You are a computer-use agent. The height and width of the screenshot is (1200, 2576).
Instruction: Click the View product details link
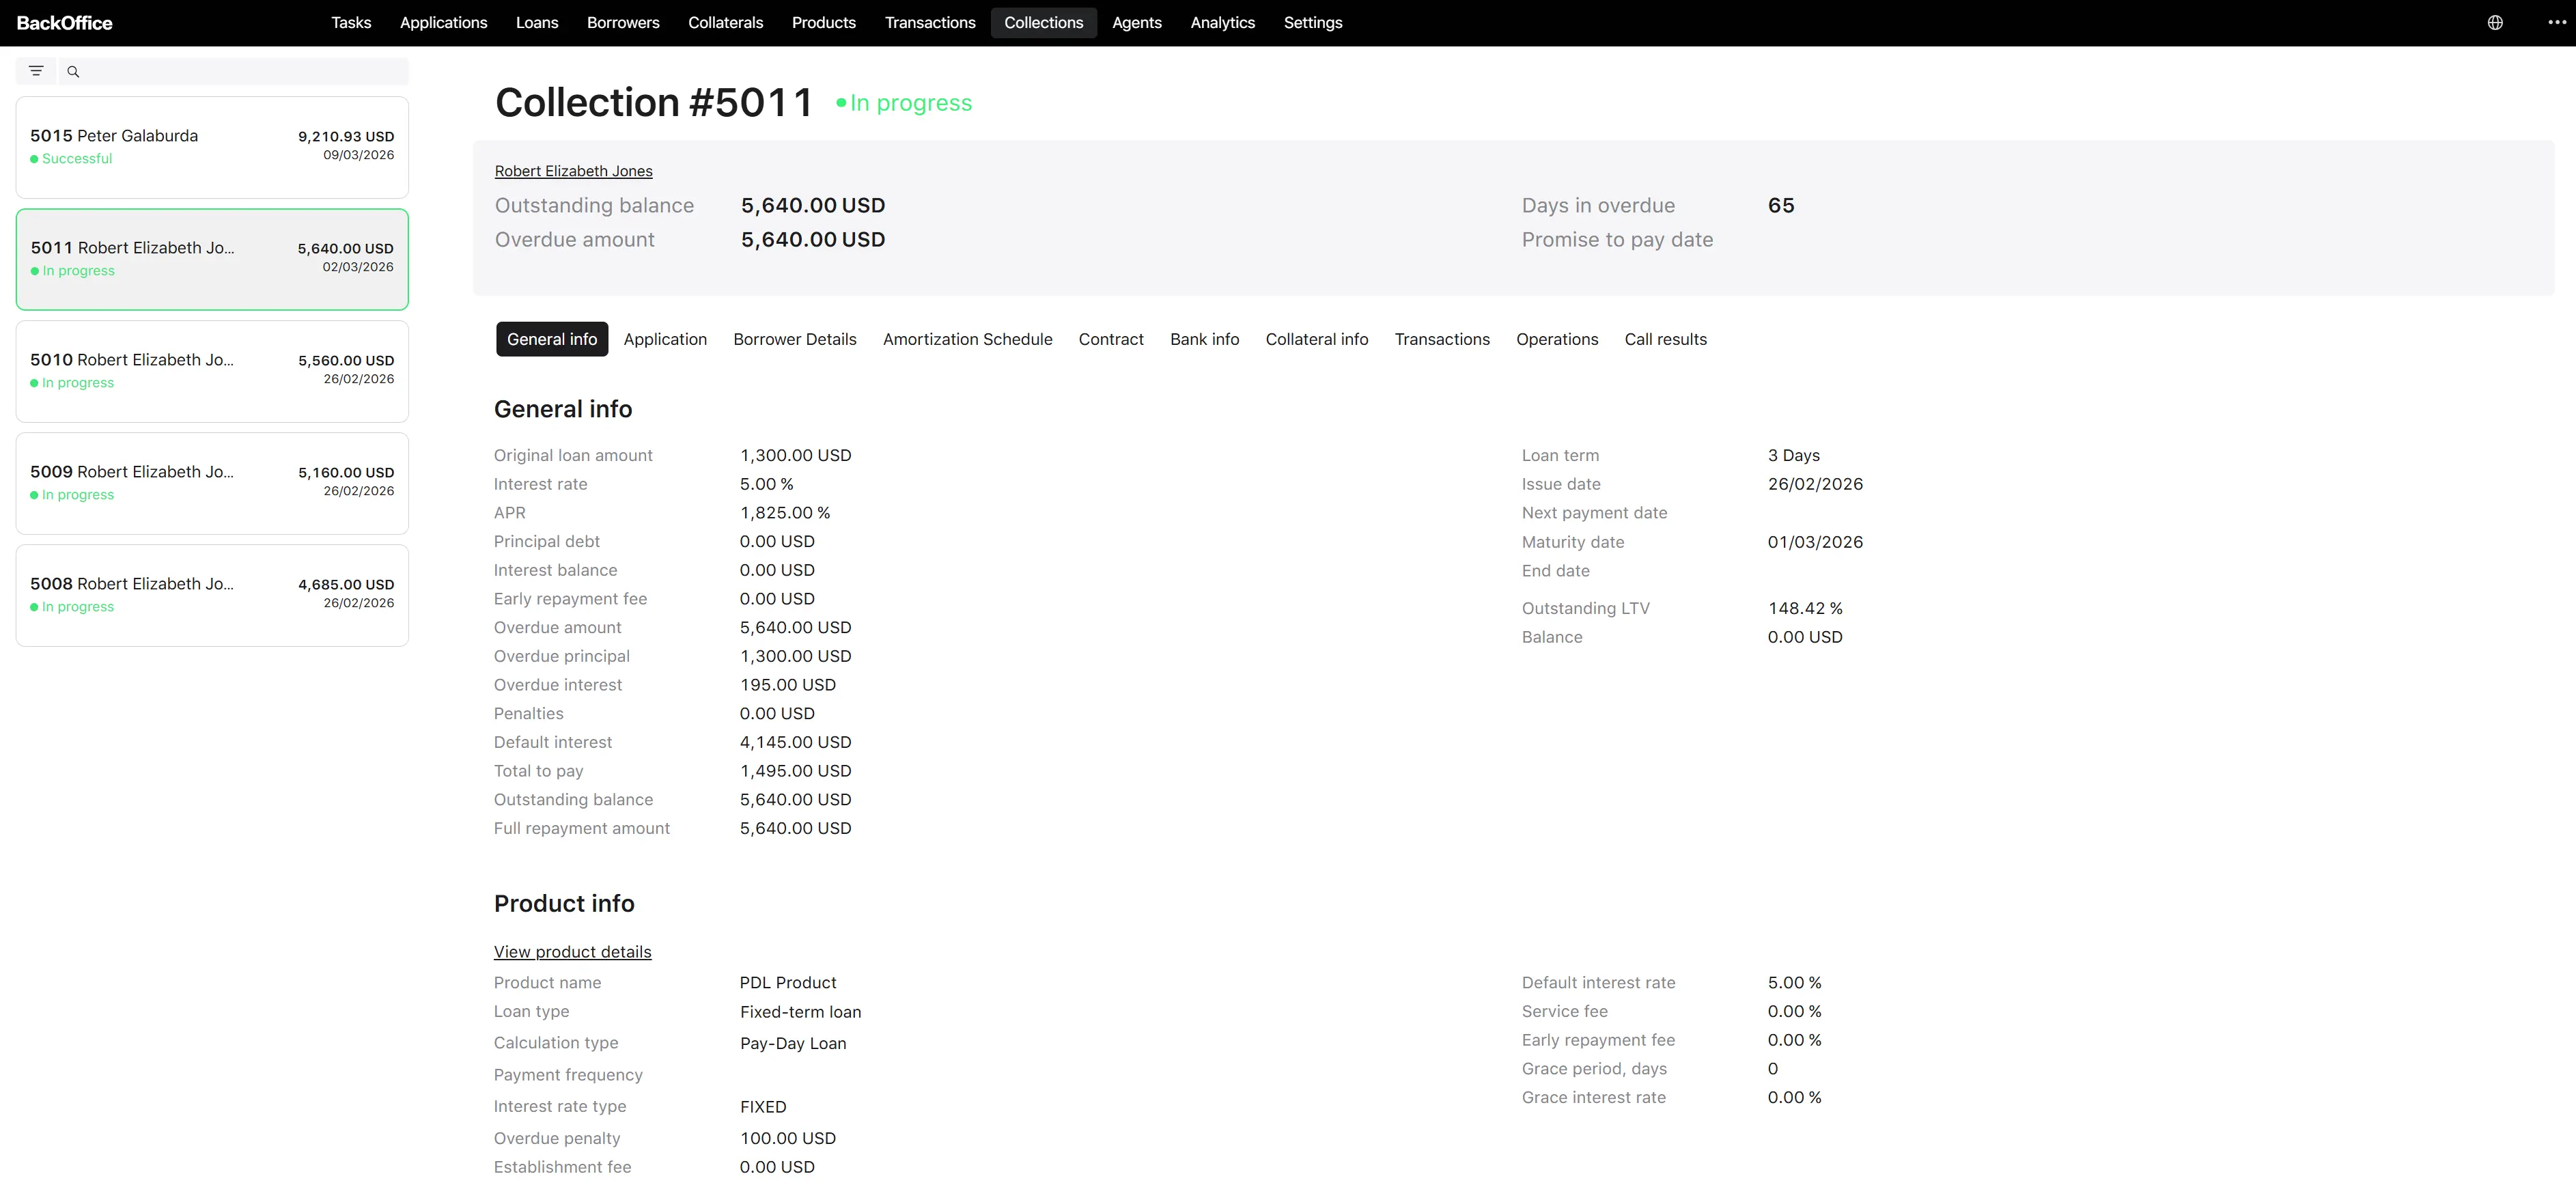point(572,951)
